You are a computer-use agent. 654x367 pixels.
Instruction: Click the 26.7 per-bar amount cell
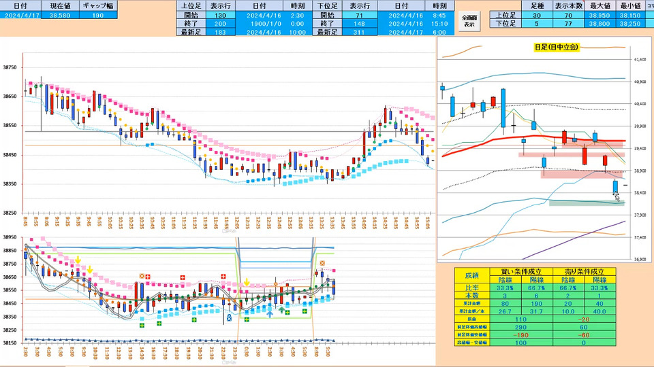click(x=505, y=311)
